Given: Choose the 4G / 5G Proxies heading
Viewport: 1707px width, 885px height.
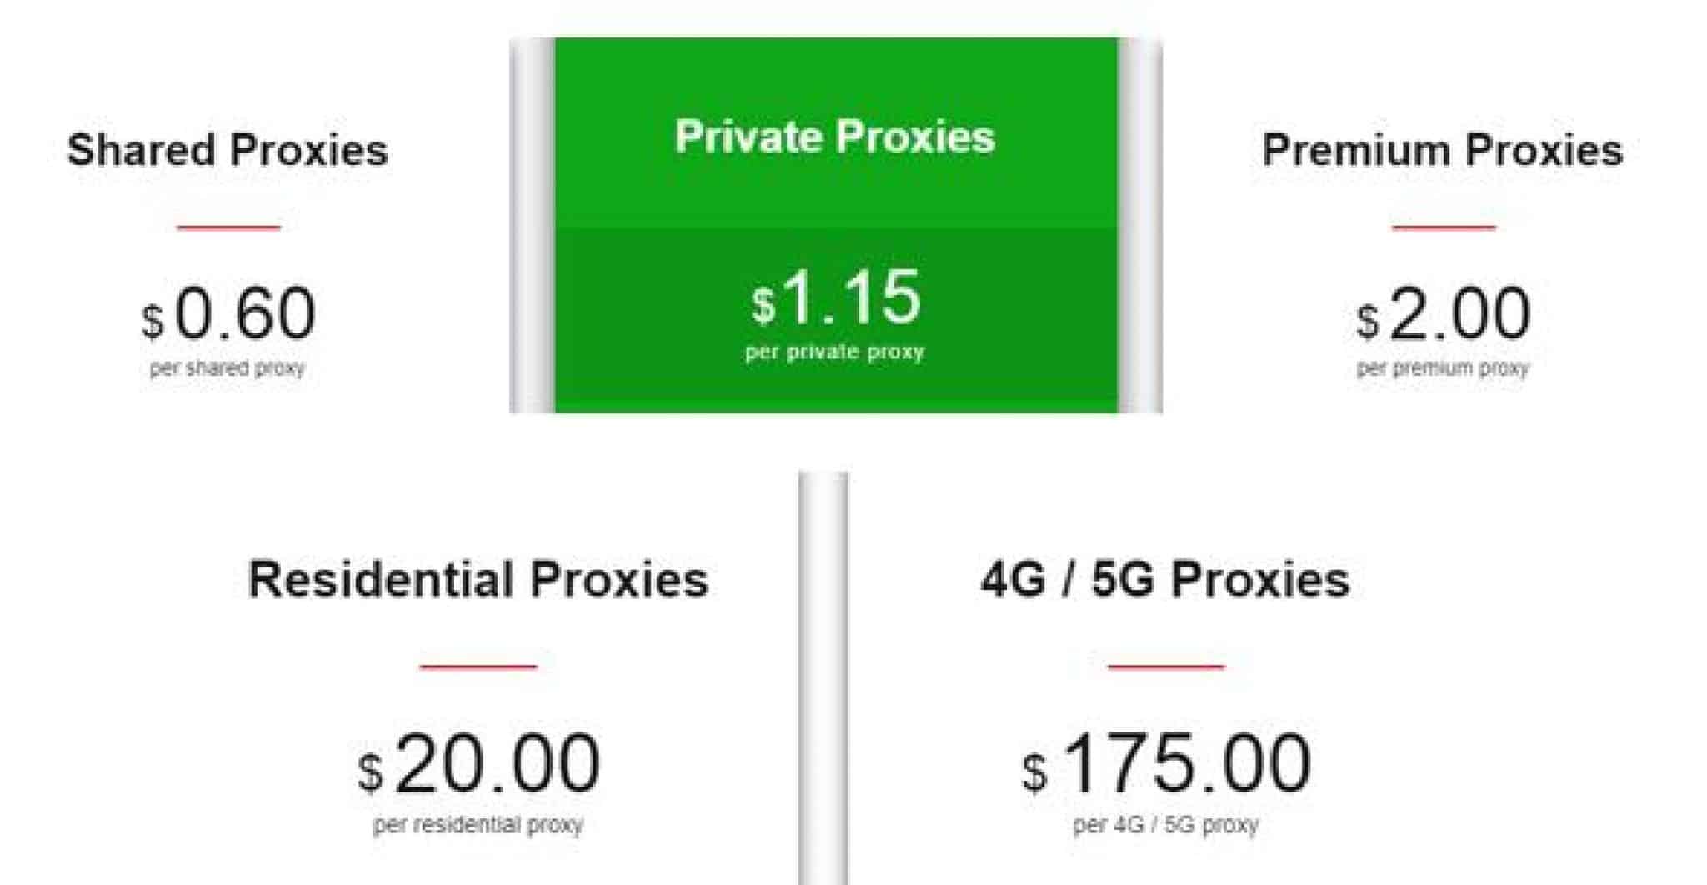Looking at the screenshot, I should click(1165, 579).
